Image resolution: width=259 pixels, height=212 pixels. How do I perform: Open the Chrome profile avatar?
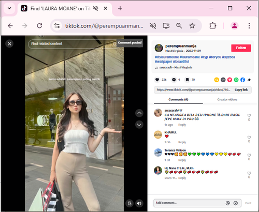coord(235,26)
